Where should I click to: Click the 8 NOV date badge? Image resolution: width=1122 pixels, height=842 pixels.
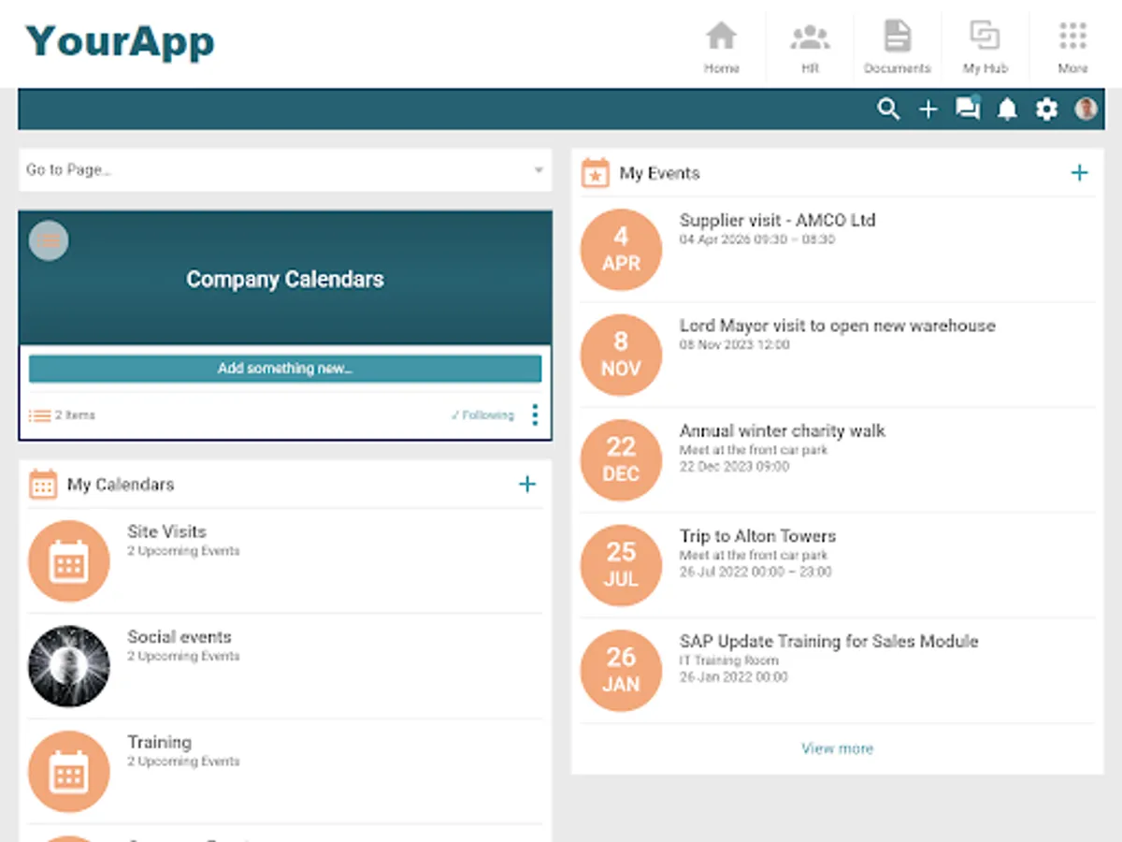[x=621, y=356]
